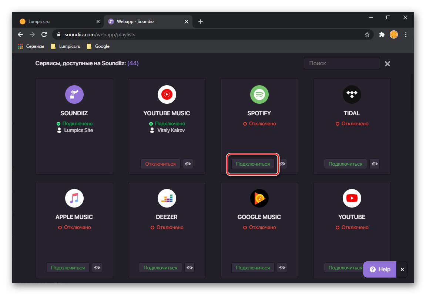
Task: Click the Tidal logo icon
Action: pos(352,95)
